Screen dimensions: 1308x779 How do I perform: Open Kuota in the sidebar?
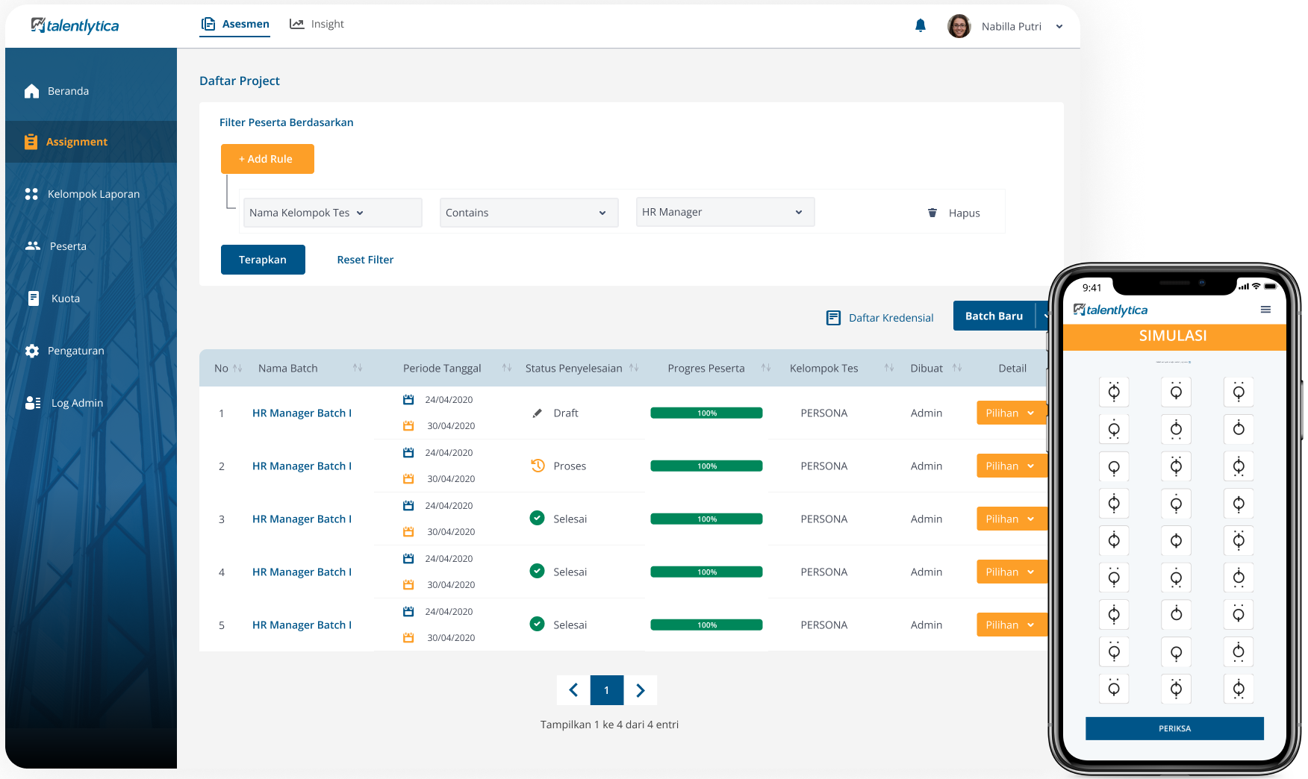(x=53, y=298)
